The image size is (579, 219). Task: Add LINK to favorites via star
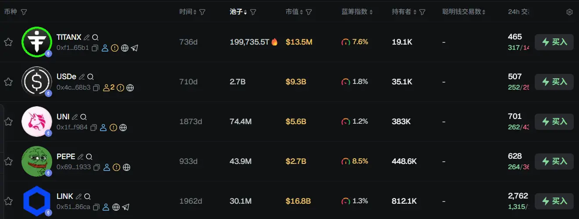click(8, 202)
